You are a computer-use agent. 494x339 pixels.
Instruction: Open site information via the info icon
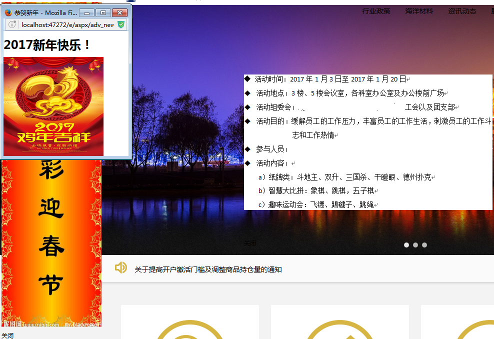tap(12, 24)
